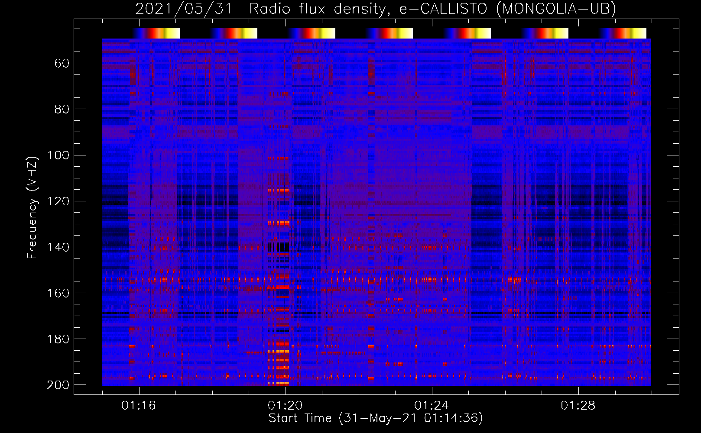Select the 01:20 time tick label
Viewport: 701px width, 433px height.
click(x=285, y=405)
